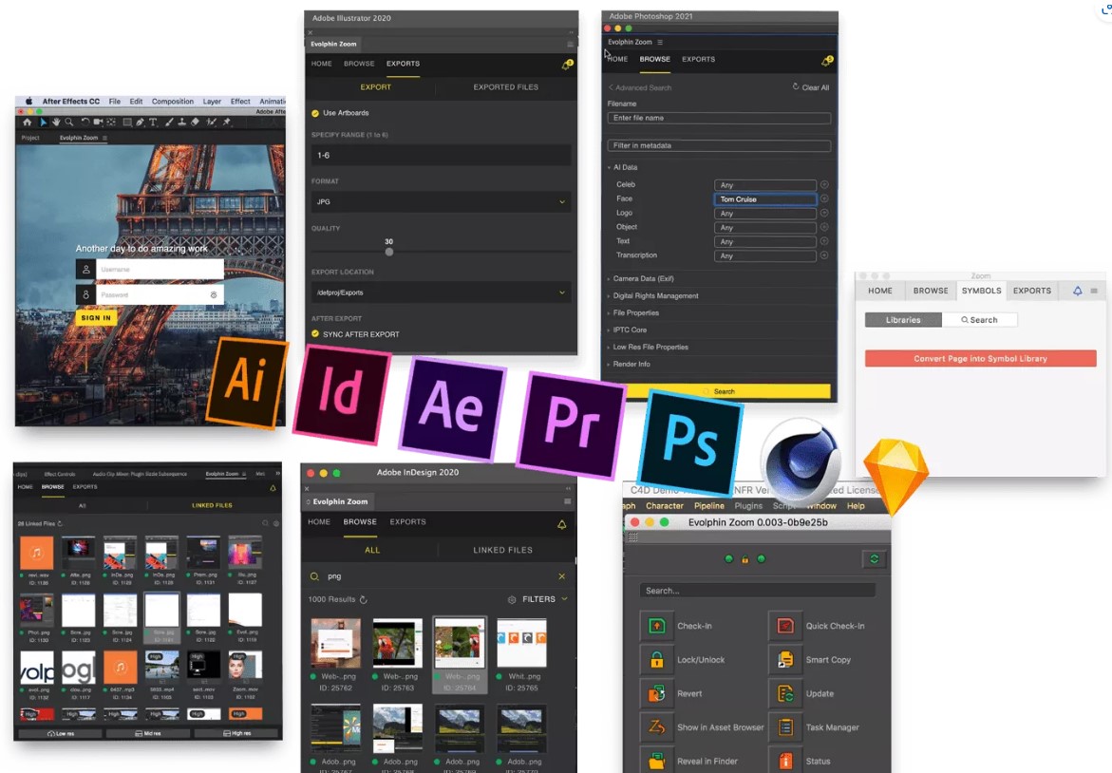Open the /defproj/Exports location dropdown
Image resolution: width=1112 pixels, height=773 pixels.
click(x=441, y=292)
